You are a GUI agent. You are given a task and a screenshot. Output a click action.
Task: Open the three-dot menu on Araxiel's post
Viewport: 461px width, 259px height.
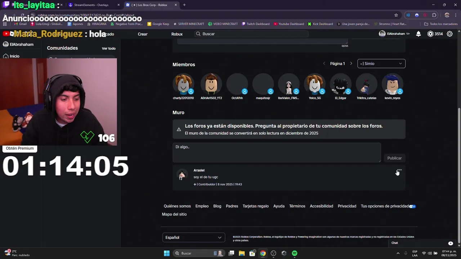pyautogui.click(x=399, y=170)
